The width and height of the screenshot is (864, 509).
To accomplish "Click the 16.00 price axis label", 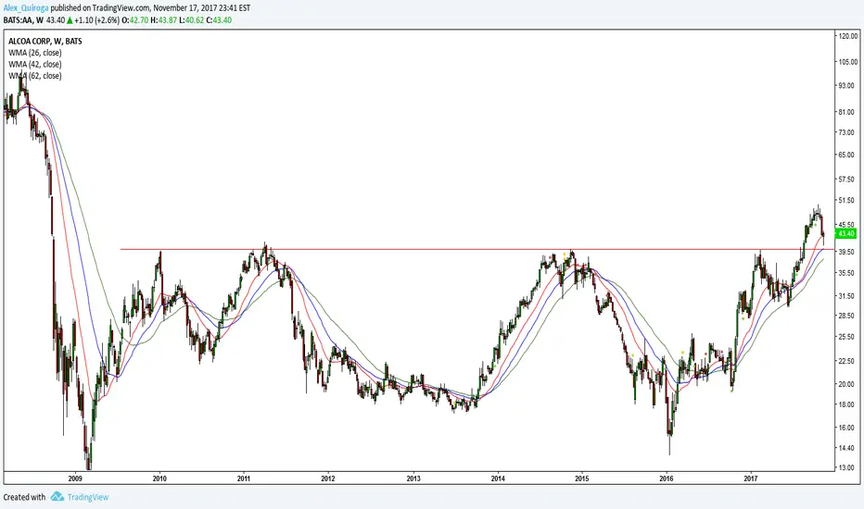I will (x=845, y=428).
